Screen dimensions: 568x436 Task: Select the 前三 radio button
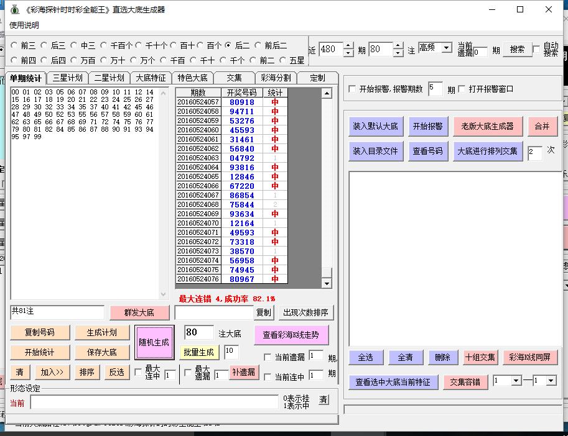[14, 45]
